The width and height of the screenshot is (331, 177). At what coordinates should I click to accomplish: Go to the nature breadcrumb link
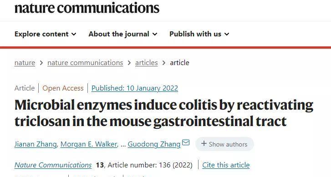[25, 63]
